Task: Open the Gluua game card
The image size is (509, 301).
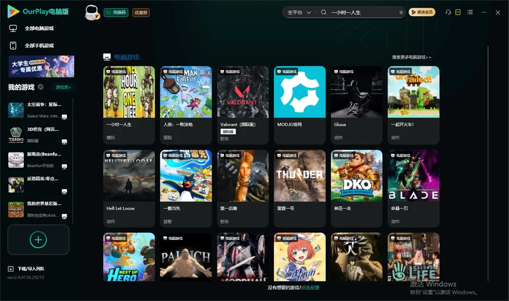Action: coord(356,105)
